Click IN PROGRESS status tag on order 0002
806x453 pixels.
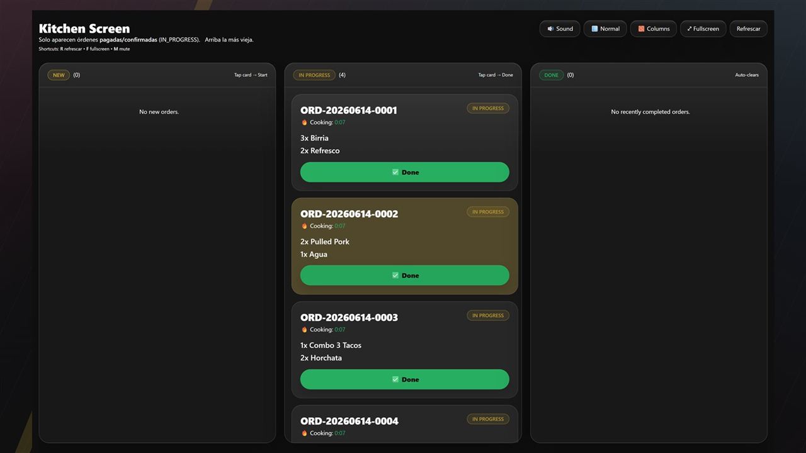tap(488, 212)
